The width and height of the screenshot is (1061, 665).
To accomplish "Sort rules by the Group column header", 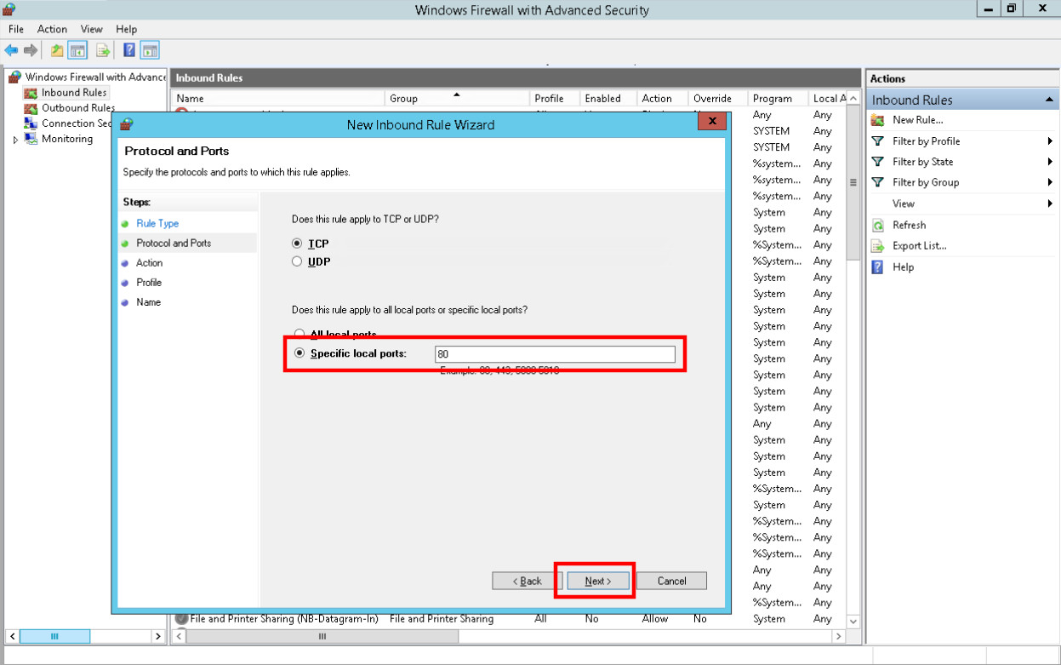I will 458,98.
